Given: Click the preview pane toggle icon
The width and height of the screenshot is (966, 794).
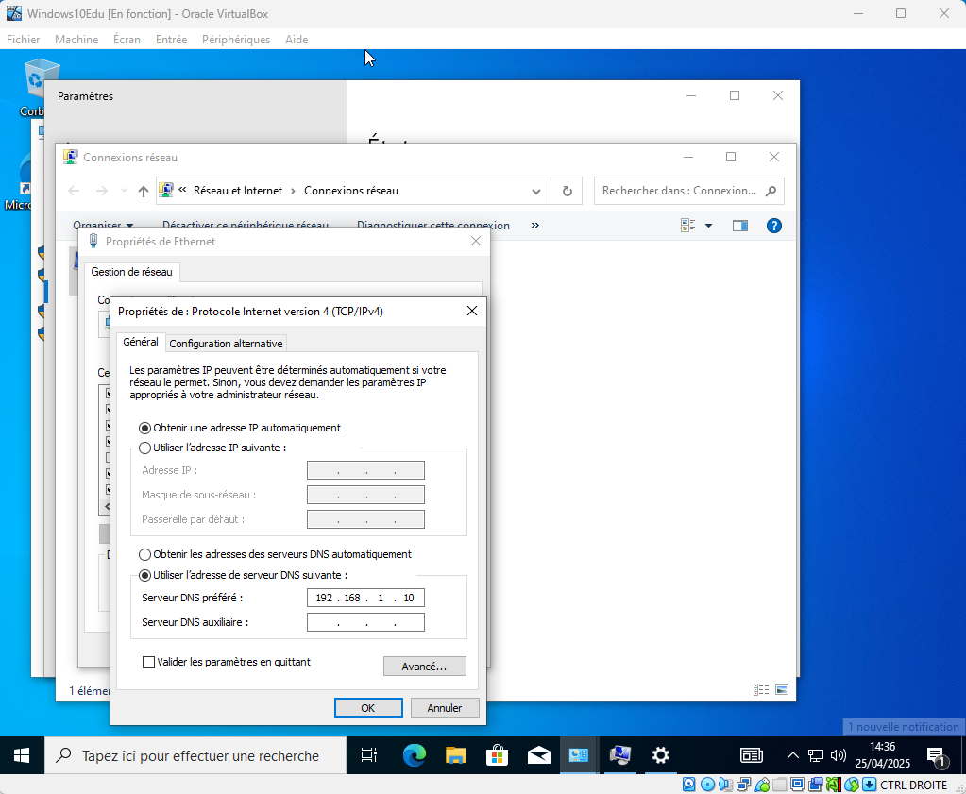Looking at the screenshot, I should pyautogui.click(x=740, y=226).
